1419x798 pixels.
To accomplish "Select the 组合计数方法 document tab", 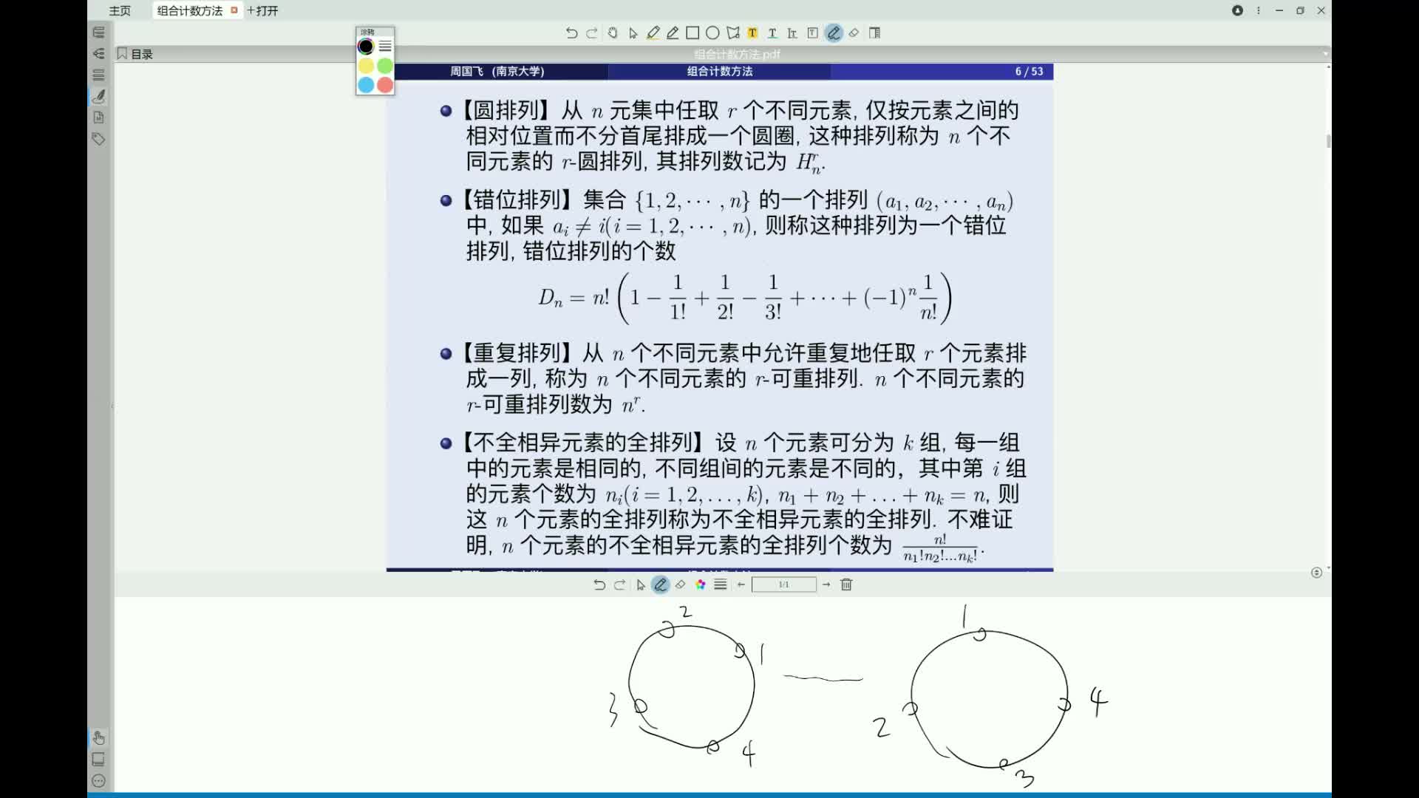I will [190, 10].
